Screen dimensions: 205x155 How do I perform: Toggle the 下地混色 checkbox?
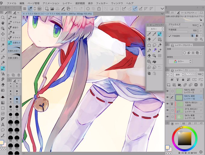pyautogui.click(x=170, y=36)
